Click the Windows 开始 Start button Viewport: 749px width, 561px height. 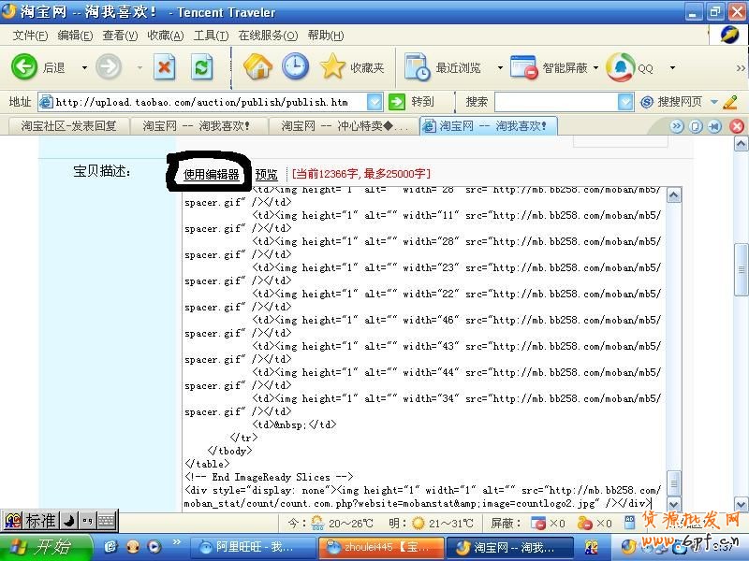(x=46, y=547)
